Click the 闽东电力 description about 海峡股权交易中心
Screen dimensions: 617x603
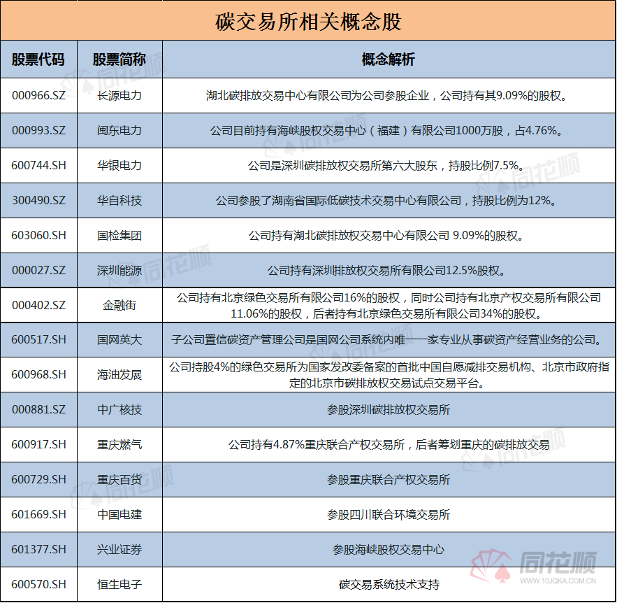pyautogui.click(x=389, y=130)
